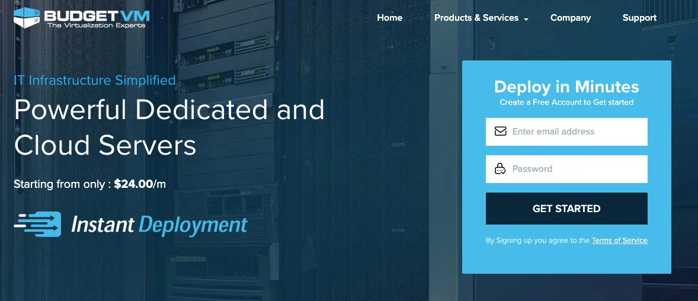Open the Home menu item
Image resolution: width=698 pixels, height=301 pixels.
389,18
